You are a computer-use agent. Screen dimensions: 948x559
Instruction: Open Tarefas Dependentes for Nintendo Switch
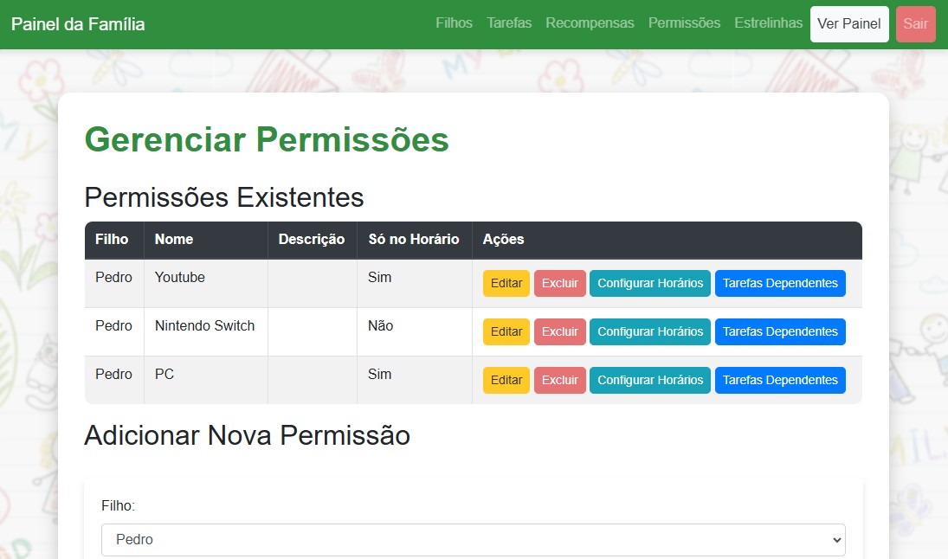point(780,331)
